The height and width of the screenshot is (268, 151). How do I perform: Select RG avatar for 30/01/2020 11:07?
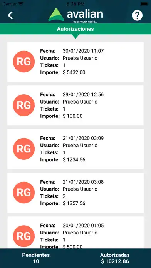tap(24, 62)
